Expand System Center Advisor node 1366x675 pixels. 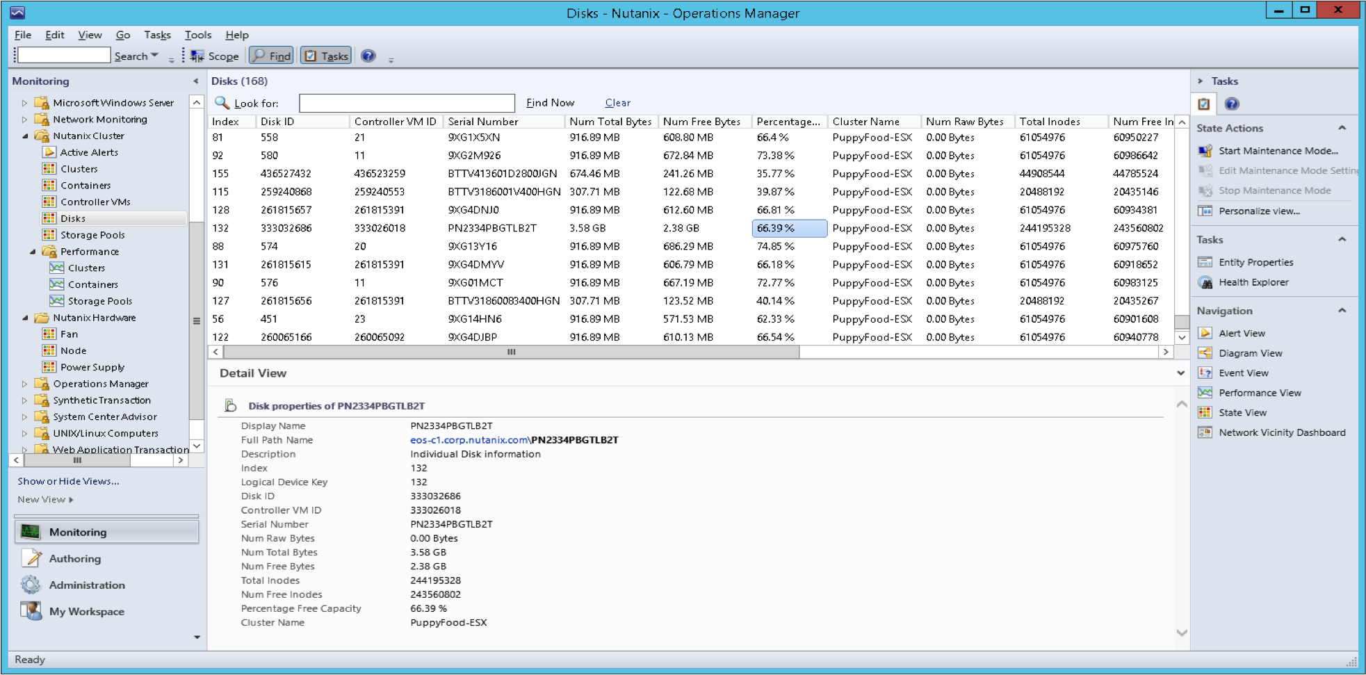click(24, 417)
